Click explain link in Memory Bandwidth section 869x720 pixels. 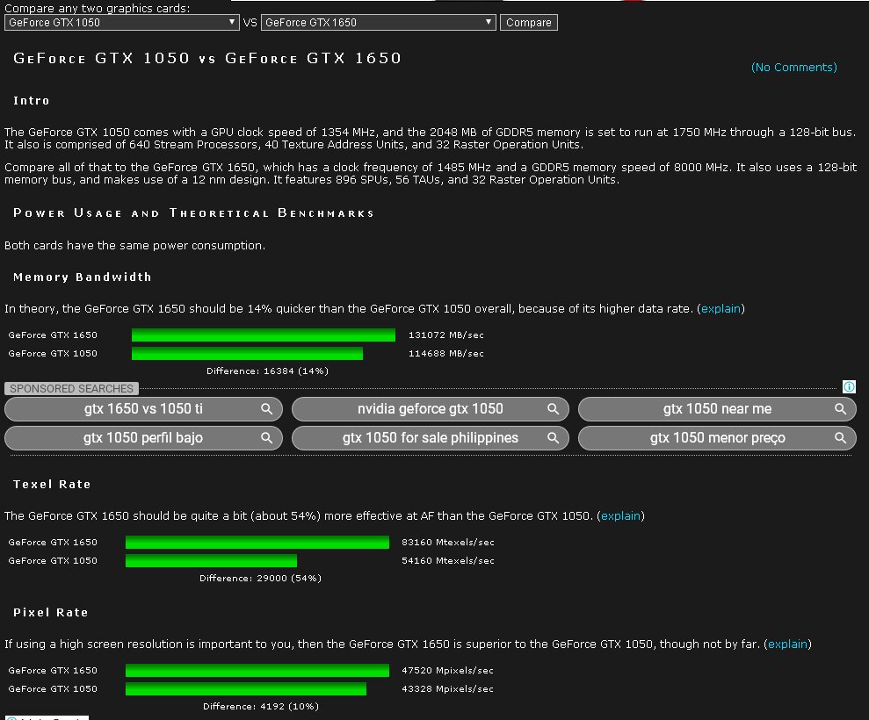(721, 308)
